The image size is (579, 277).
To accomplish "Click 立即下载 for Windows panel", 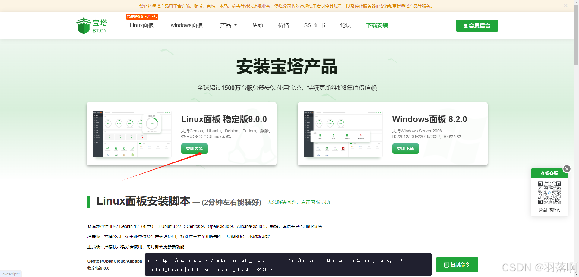I will tap(405, 149).
